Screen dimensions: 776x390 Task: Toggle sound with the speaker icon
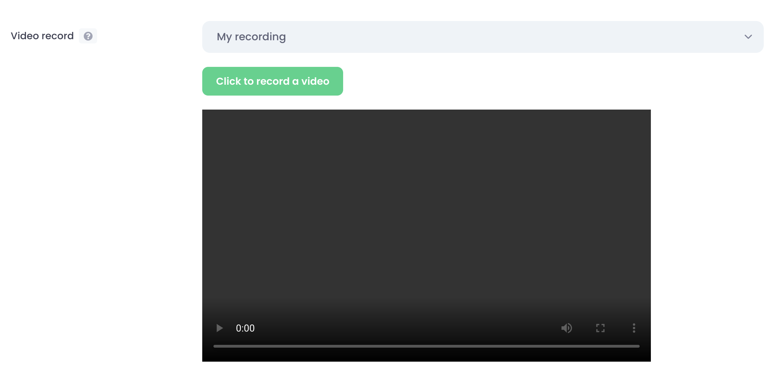566,328
